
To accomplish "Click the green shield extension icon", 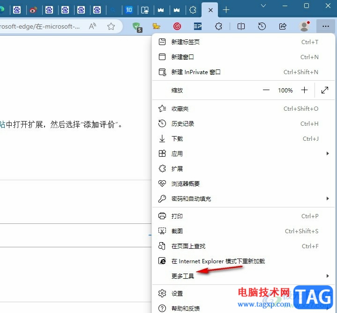I will tap(137, 27).
